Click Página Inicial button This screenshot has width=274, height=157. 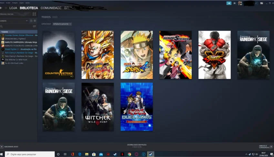point(7,14)
